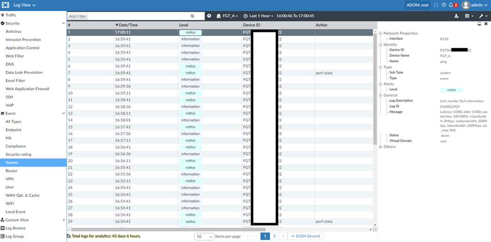Click the user display icon in toolbar
The image size is (491, 242).
[x=457, y=16]
